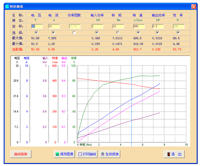Click the 退出 exit button
The height and width of the screenshot is (166, 201).
coord(174,154)
